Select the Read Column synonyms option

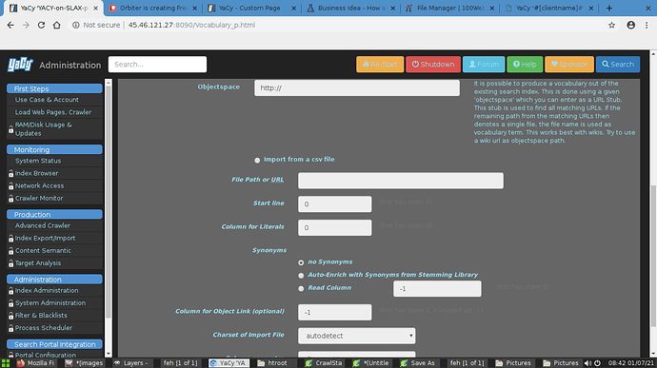pyautogui.click(x=301, y=288)
